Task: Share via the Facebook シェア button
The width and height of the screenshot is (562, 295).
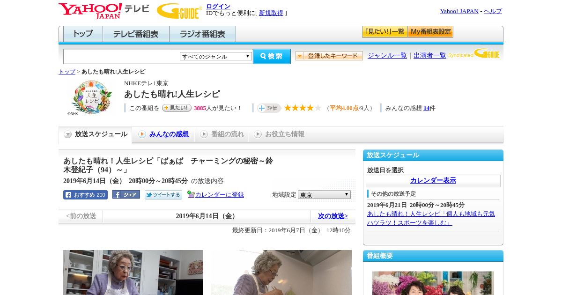Action: pos(126,195)
